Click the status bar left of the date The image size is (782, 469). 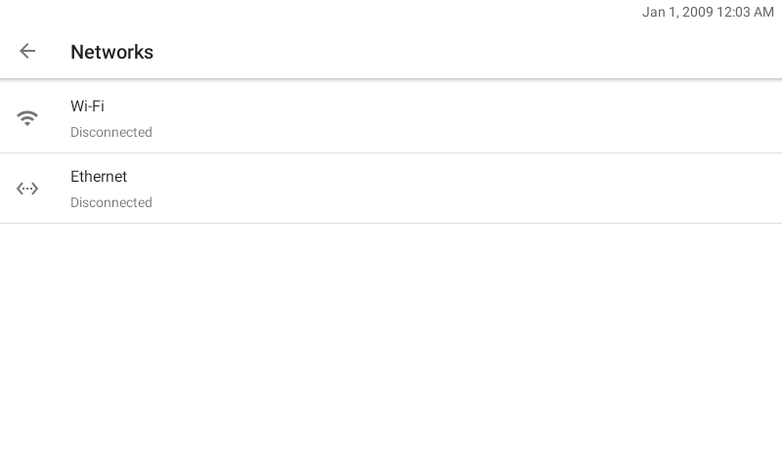[x=320, y=12]
